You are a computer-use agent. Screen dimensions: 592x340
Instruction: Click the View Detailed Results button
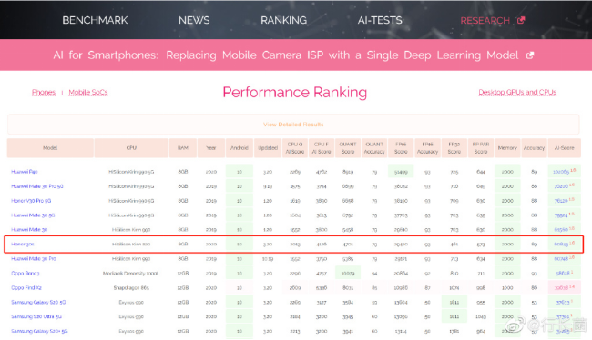(293, 125)
